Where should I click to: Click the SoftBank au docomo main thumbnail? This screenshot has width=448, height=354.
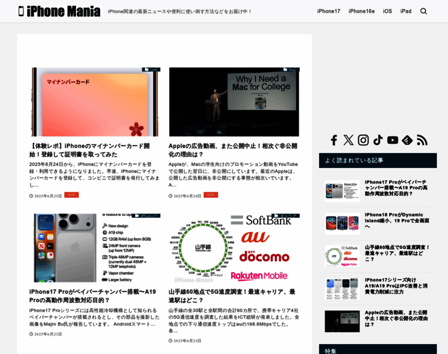click(x=234, y=248)
